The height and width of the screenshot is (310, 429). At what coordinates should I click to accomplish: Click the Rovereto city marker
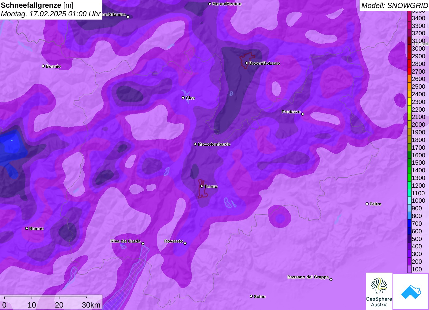pyautogui.click(x=185, y=243)
